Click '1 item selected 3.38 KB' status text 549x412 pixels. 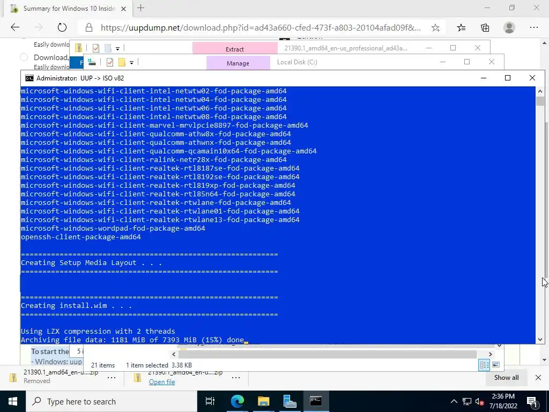[159, 365]
